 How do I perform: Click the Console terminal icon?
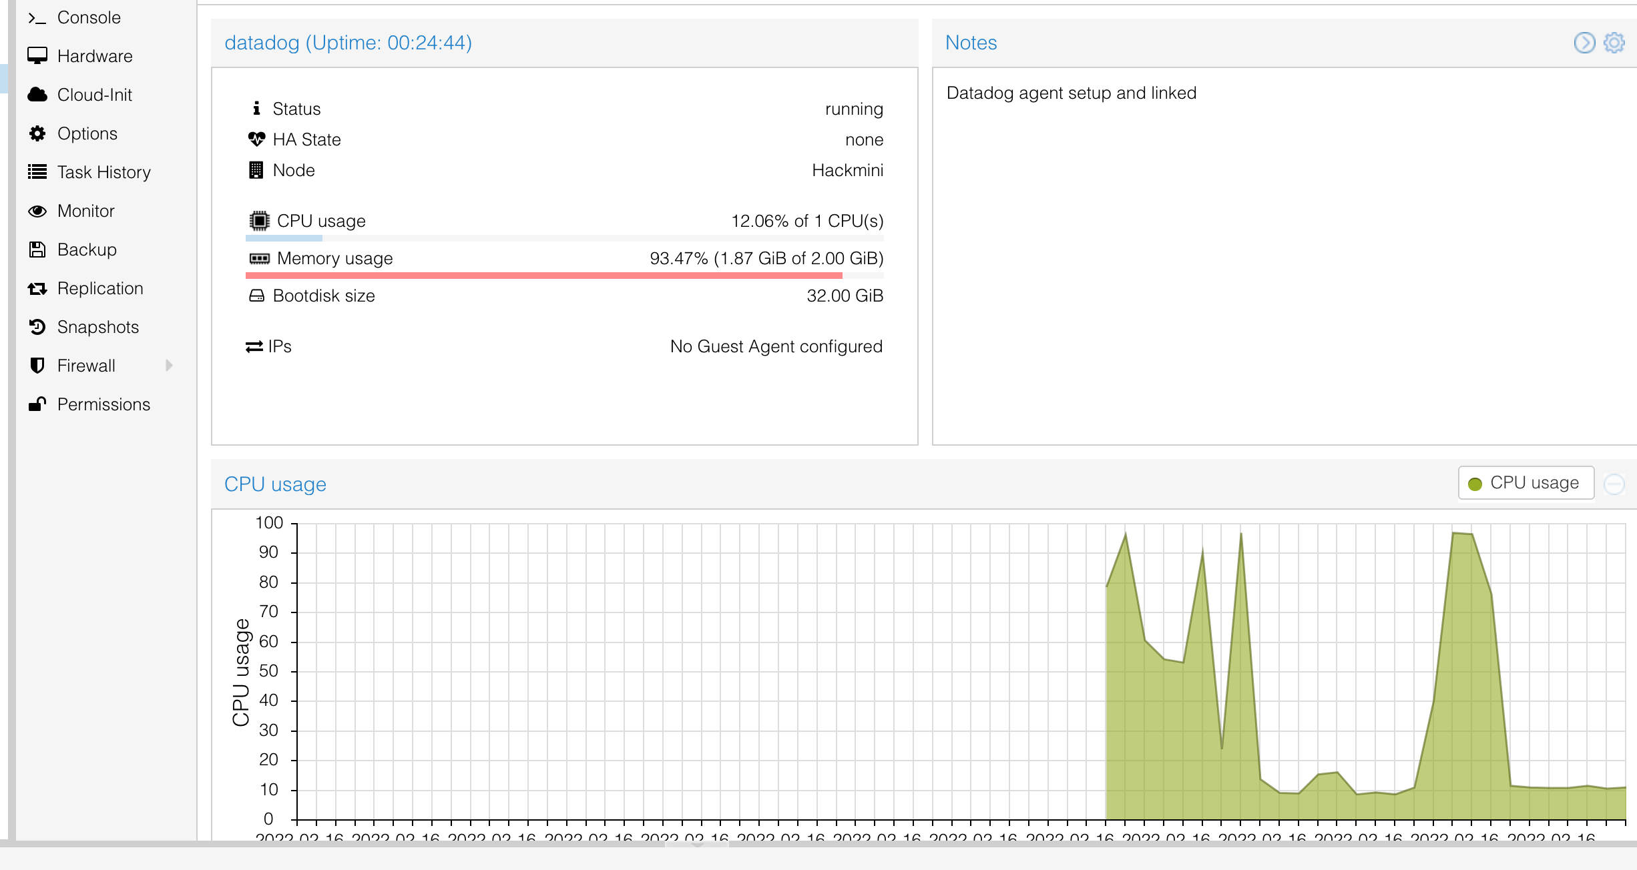pyautogui.click(x=37, y=18)
